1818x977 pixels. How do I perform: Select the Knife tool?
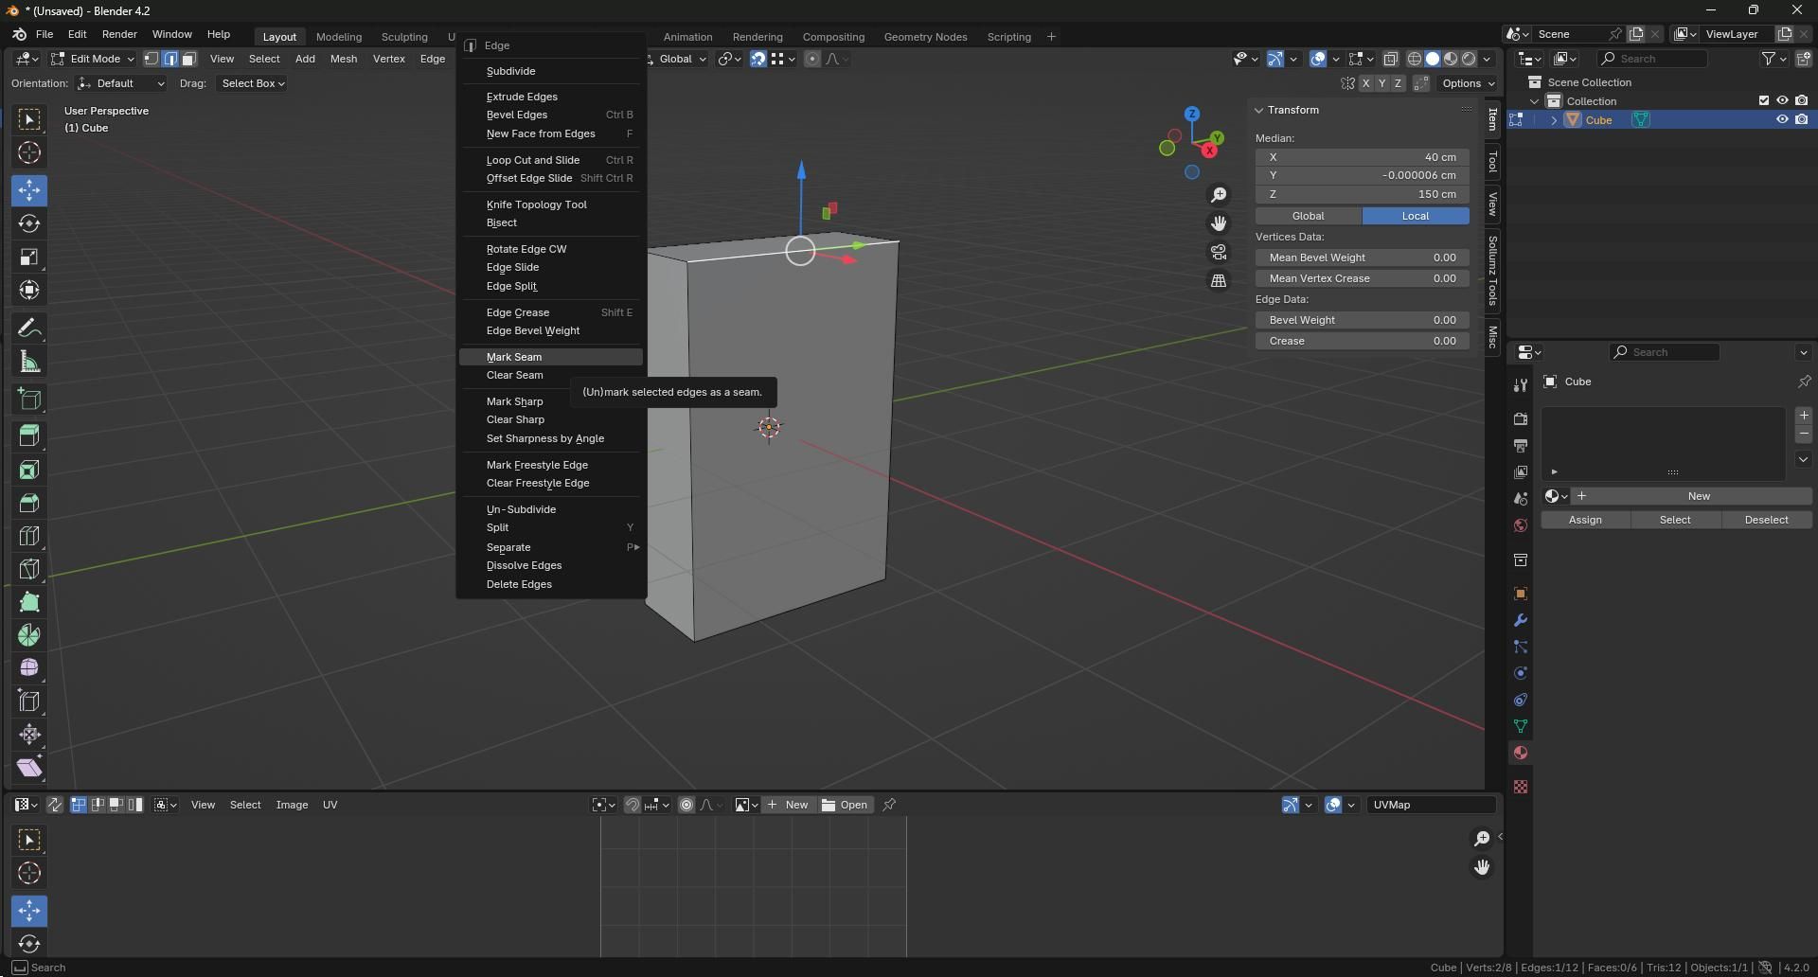click(28, 569)
